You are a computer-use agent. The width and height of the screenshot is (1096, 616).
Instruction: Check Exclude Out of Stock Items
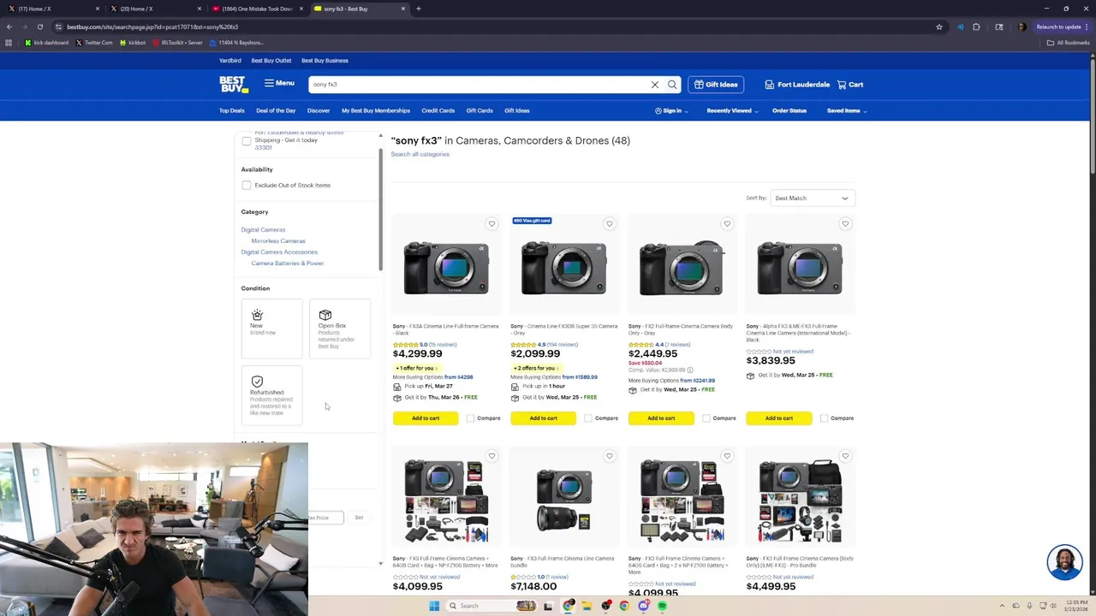click(247, 185)
